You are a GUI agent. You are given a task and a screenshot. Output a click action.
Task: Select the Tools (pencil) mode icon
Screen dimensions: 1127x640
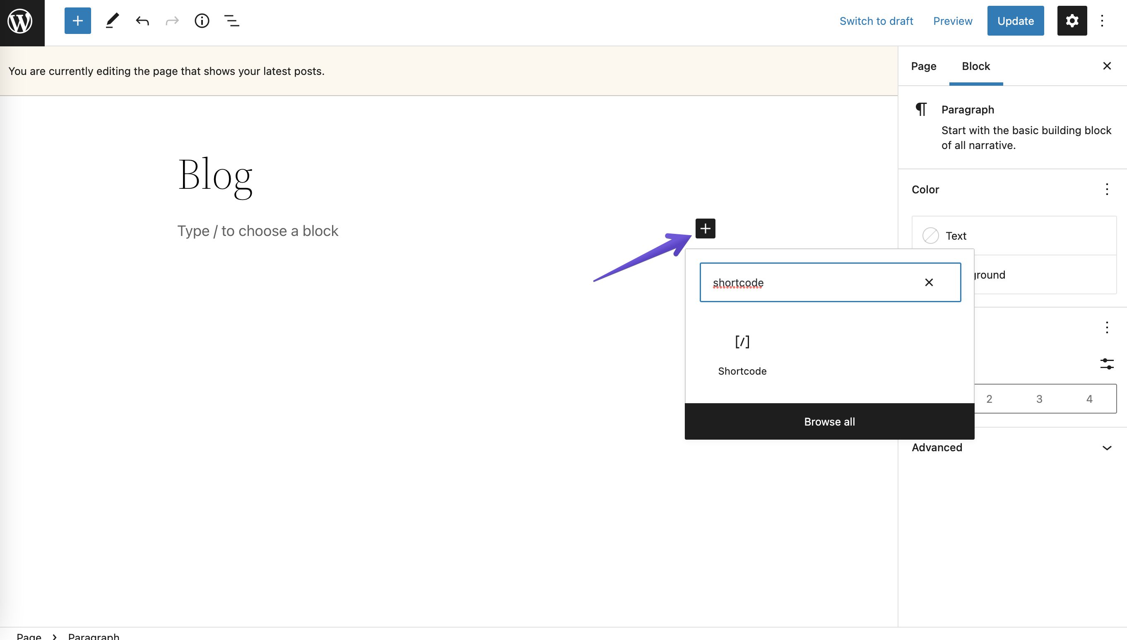112,21
